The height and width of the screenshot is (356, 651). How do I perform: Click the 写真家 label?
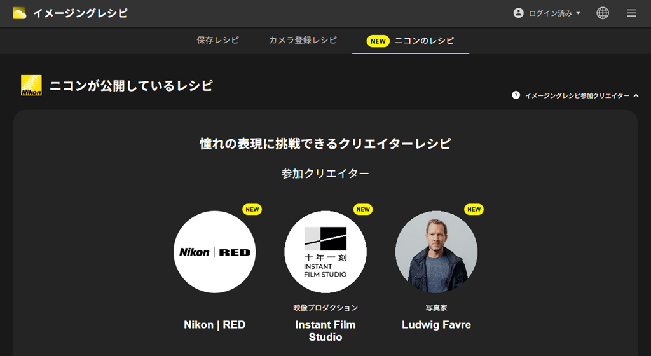pos(436,308)
